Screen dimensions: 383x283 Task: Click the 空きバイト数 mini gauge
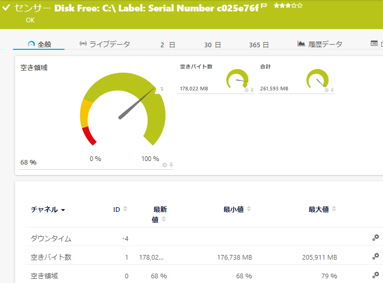[237, 79]
